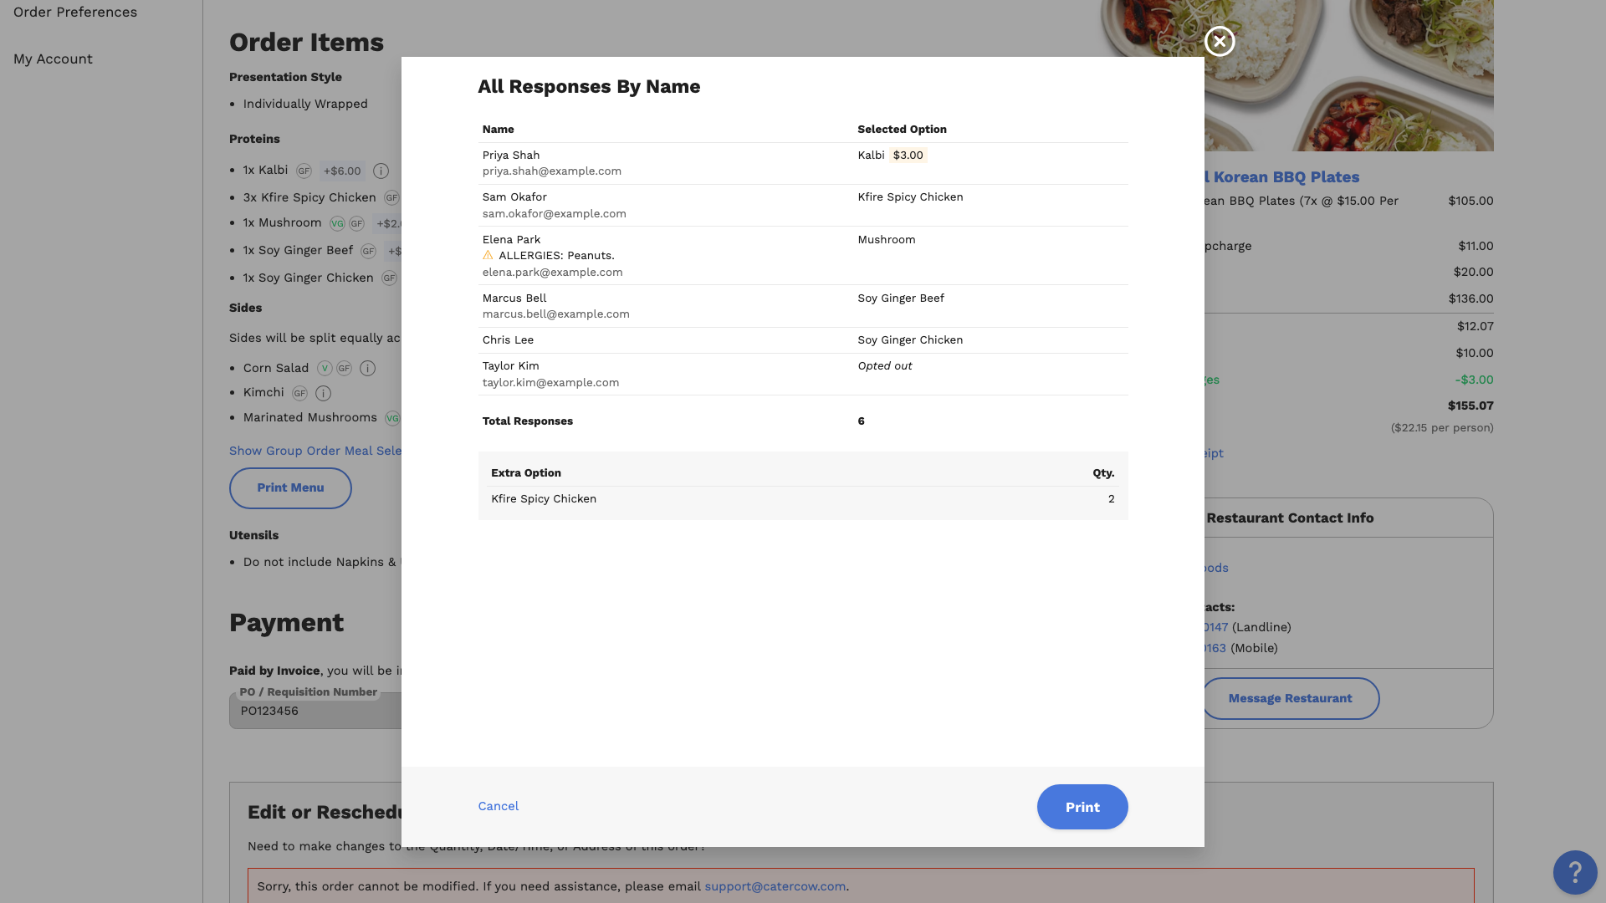Click the info icon next to Kalbi
1606x903 pixels.
[381, 171]
